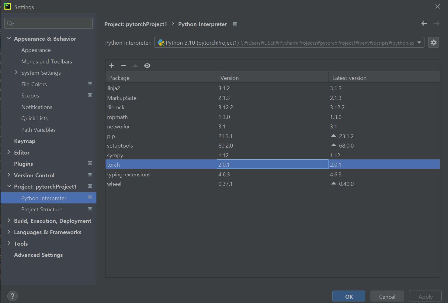The height and width of the screenshot is (303, 448).
Task: Click the add package plus icon
Action: pyautogui.click(x=112, y=66)
